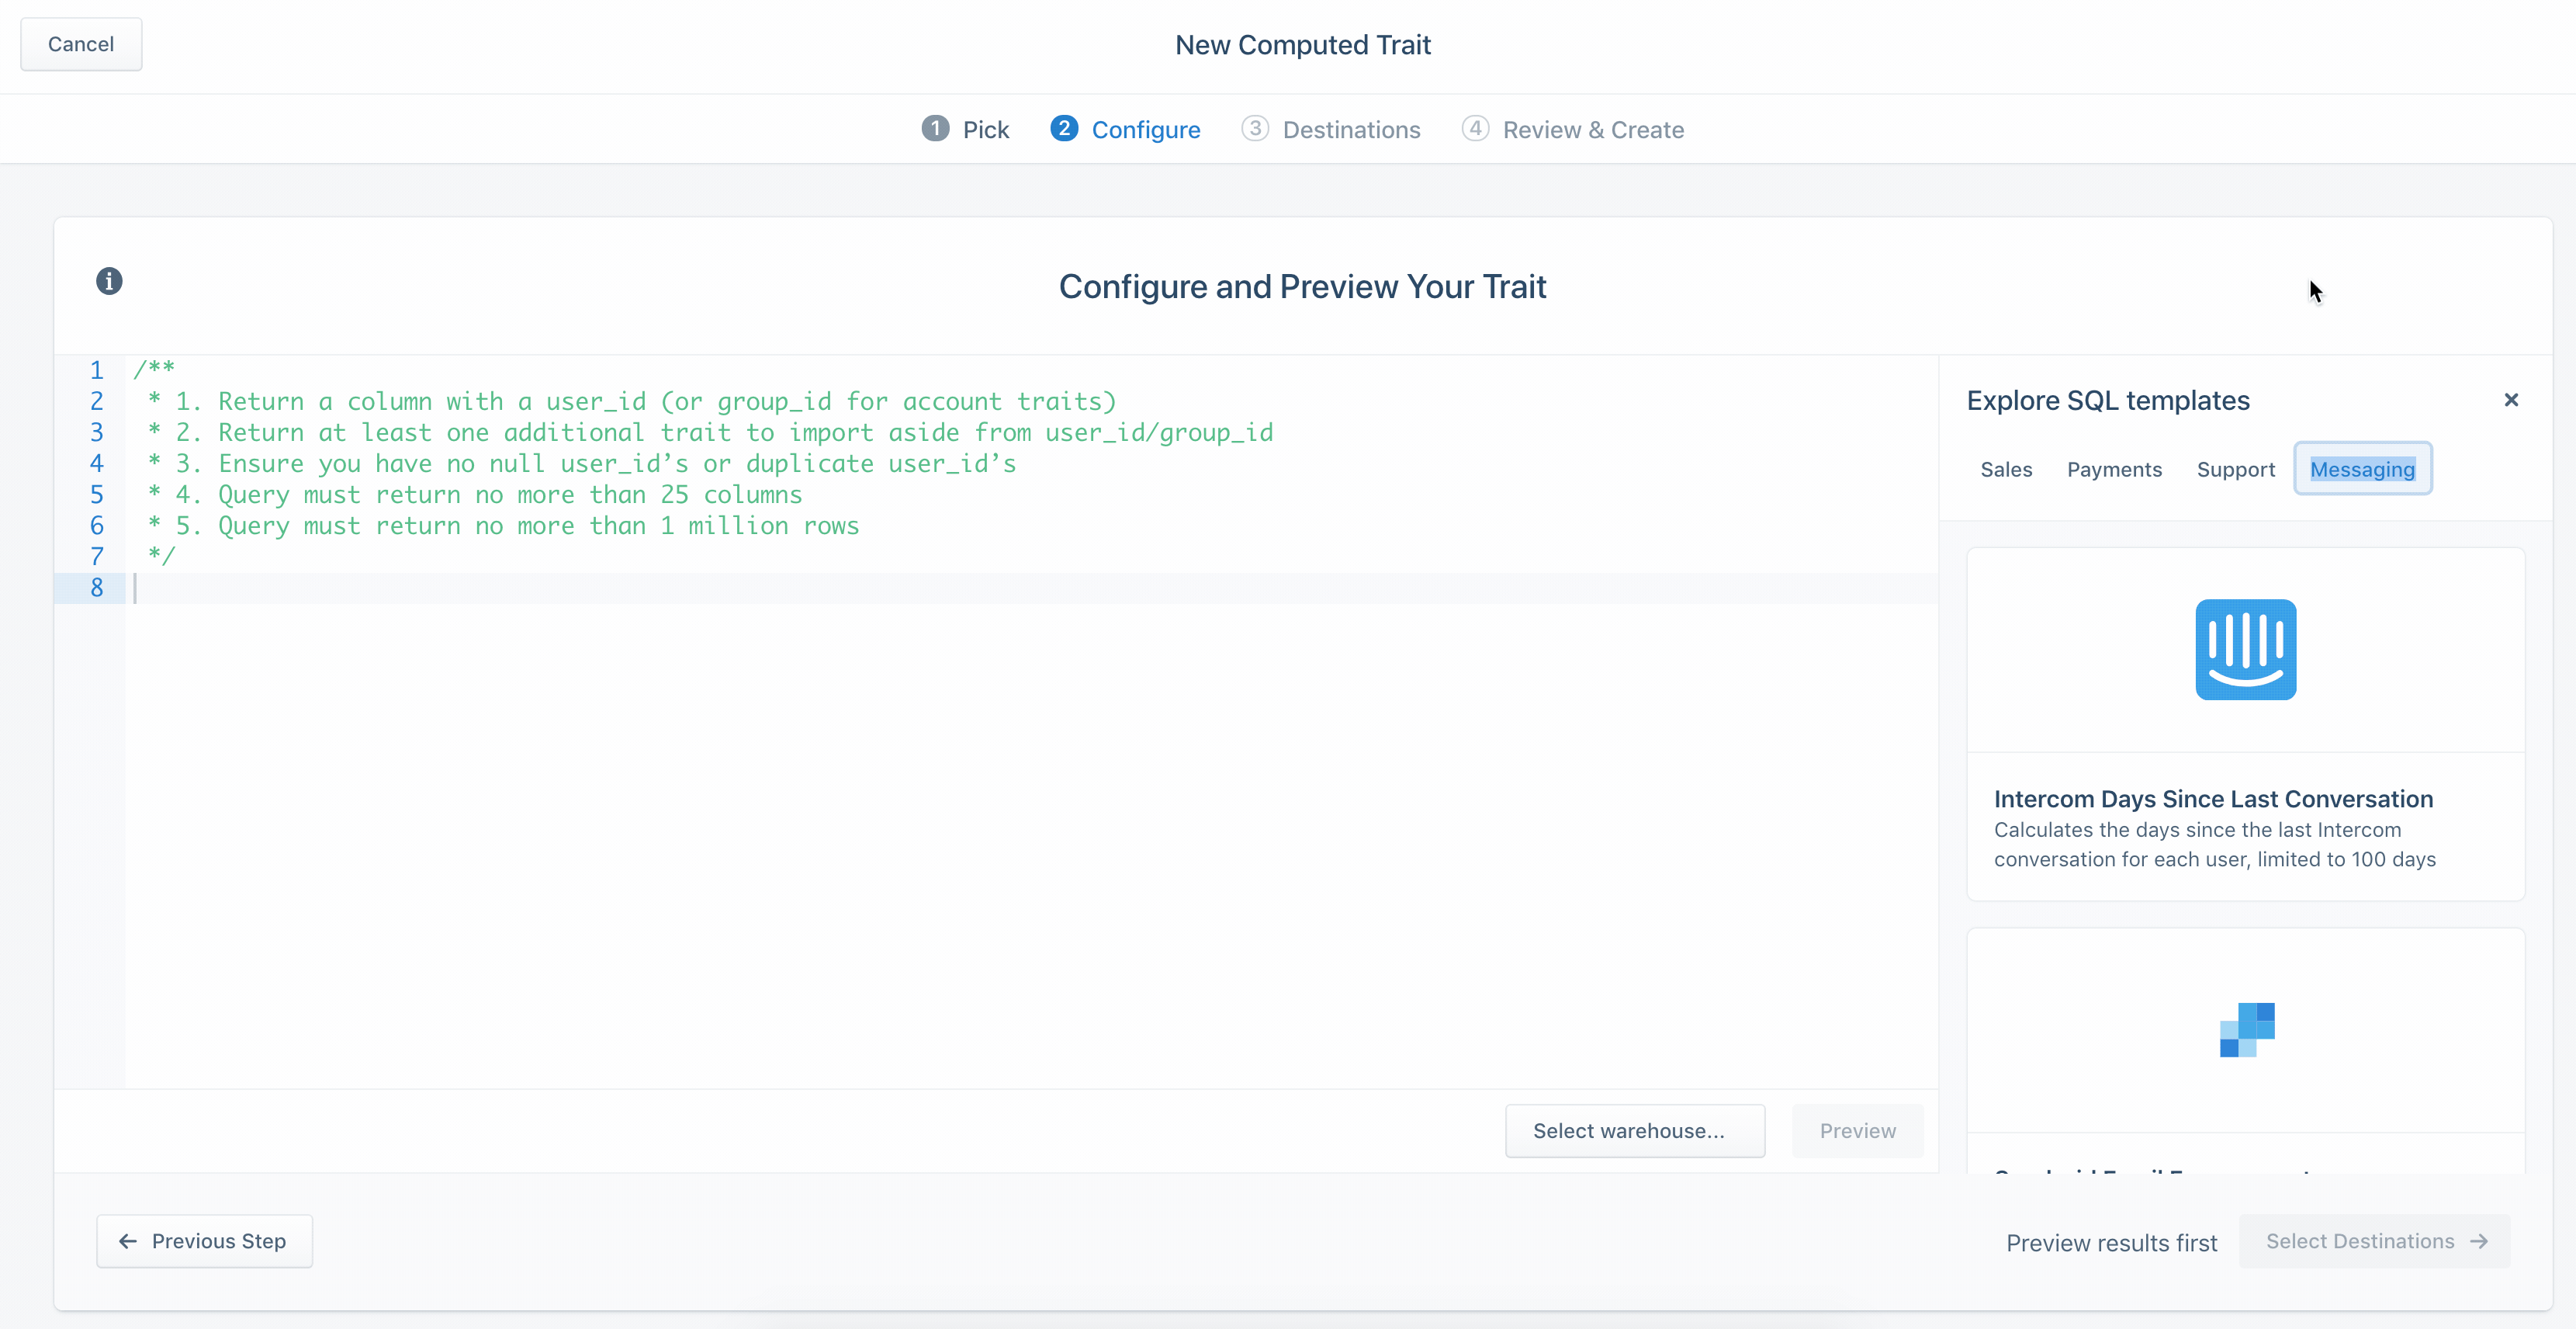Click the Intercom template description text
The height and width of the screenshot is (1329, 2576).
click(x=2214, y=845)
